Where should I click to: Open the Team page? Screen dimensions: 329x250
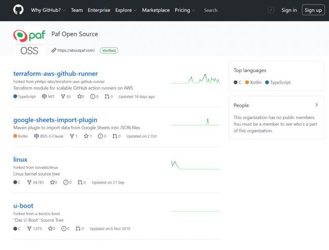(x=77, y=10)
